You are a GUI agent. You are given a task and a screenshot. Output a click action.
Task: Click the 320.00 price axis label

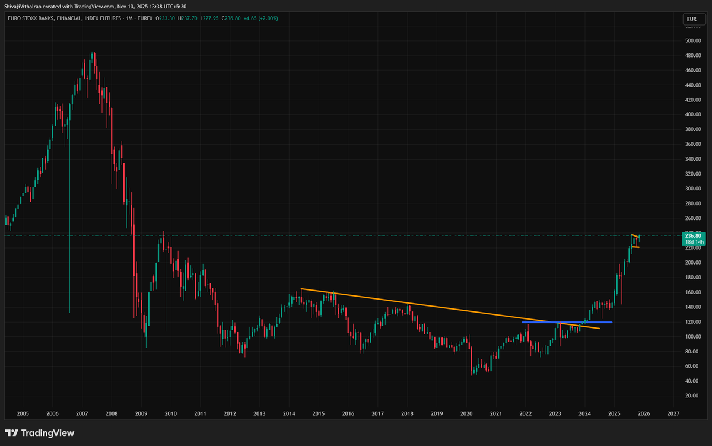pos(692,174)
